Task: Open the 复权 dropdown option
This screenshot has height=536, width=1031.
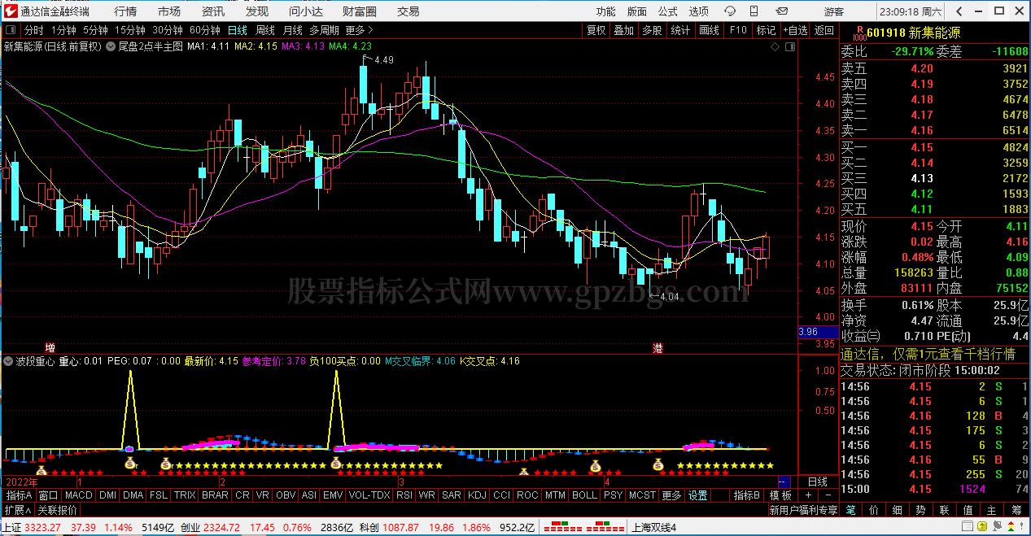Action: 596,30
